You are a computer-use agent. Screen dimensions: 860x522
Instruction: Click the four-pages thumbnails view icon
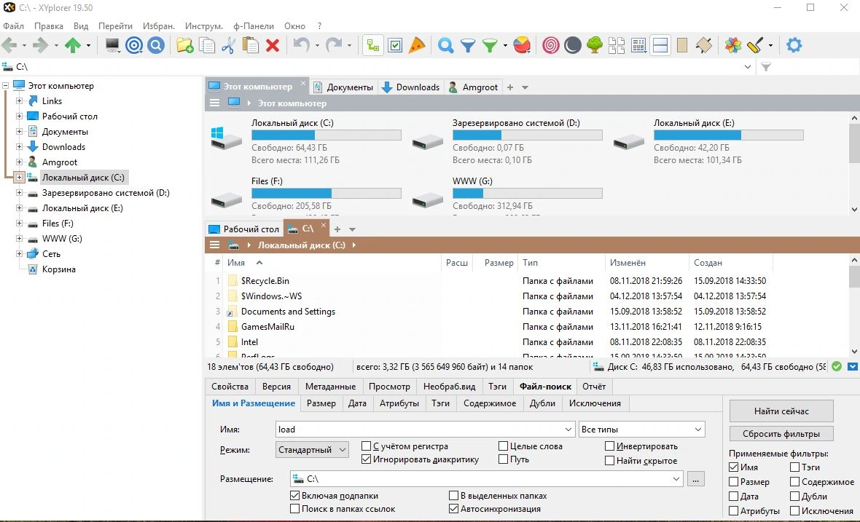617,45
